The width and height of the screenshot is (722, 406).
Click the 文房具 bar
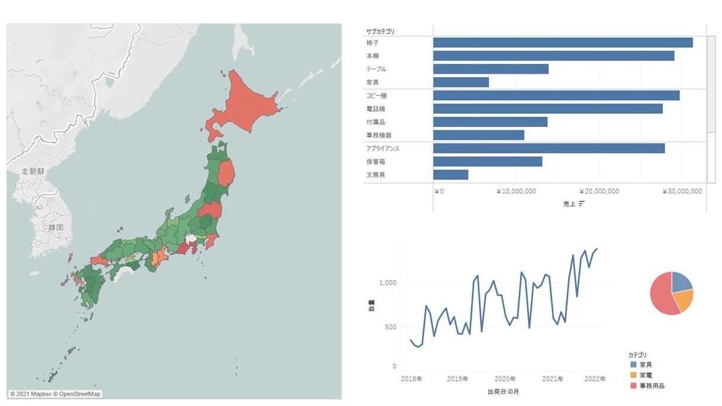pos(450,175)
